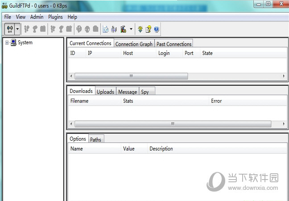Open the Help menu
This screenshot has height=201, width=289.
[72, 17]
